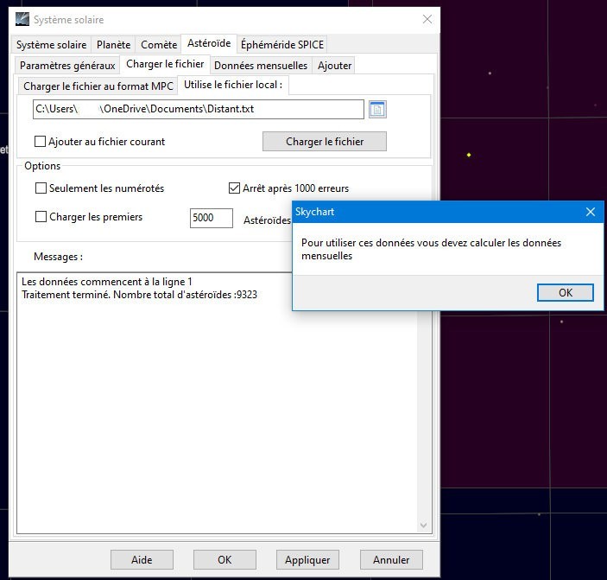
Task: Open the Données mensuelles subtab
Action: point(261,66)
